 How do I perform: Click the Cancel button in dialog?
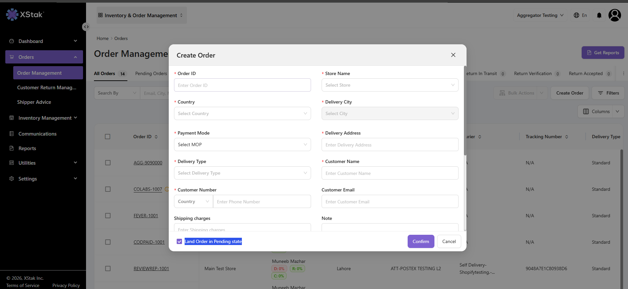tap(449, 241)
